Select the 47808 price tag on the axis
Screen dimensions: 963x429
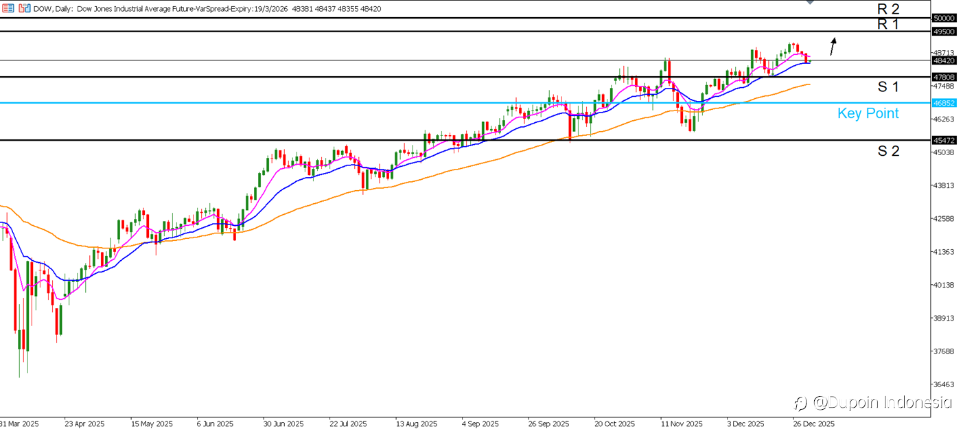944,77
